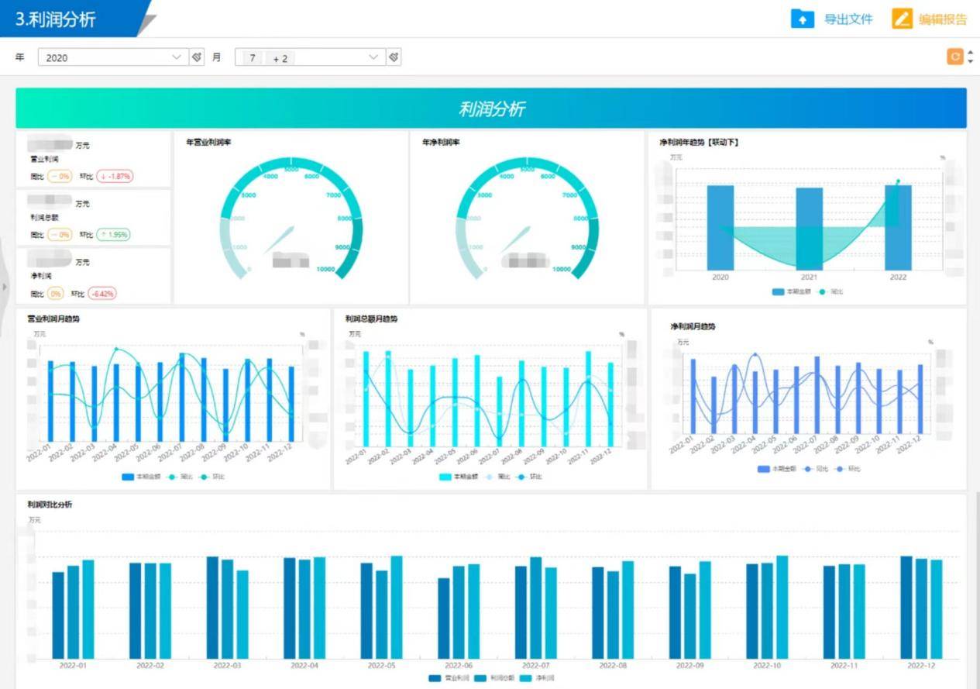The height and width of the screenshot is (689, 980).
Task: Click the 导出文件 text link
Action: click(x=848, y=19)
